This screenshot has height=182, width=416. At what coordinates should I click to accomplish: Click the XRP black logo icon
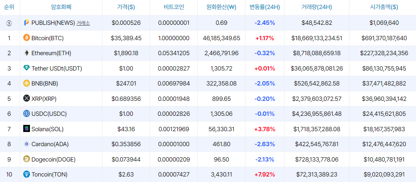26,99
